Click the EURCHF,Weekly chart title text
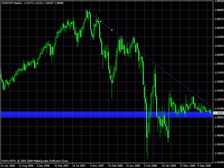 click(x=12, y=3)
